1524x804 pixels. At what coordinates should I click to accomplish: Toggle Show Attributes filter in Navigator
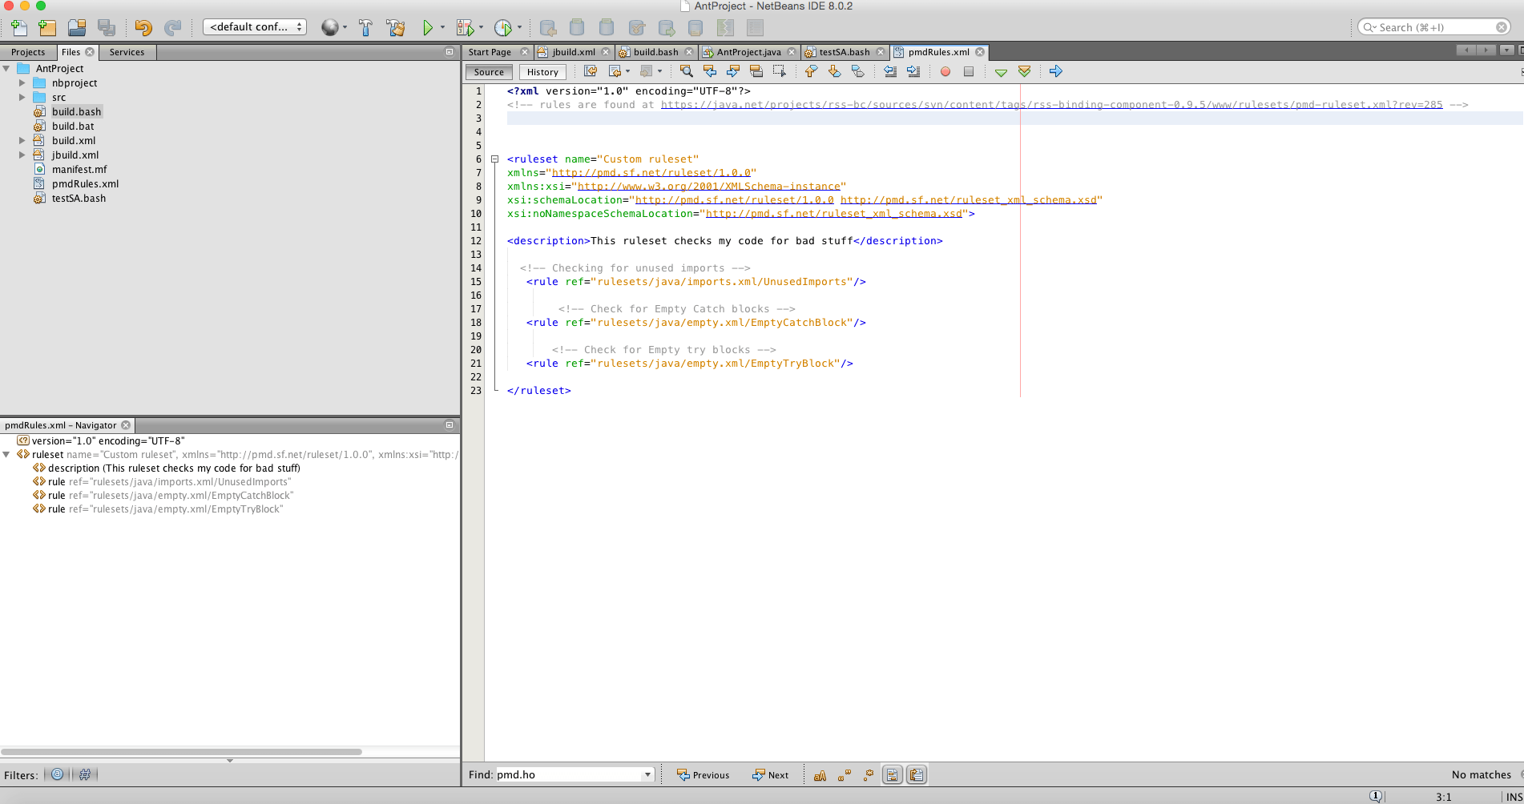(x=57, y=774)
